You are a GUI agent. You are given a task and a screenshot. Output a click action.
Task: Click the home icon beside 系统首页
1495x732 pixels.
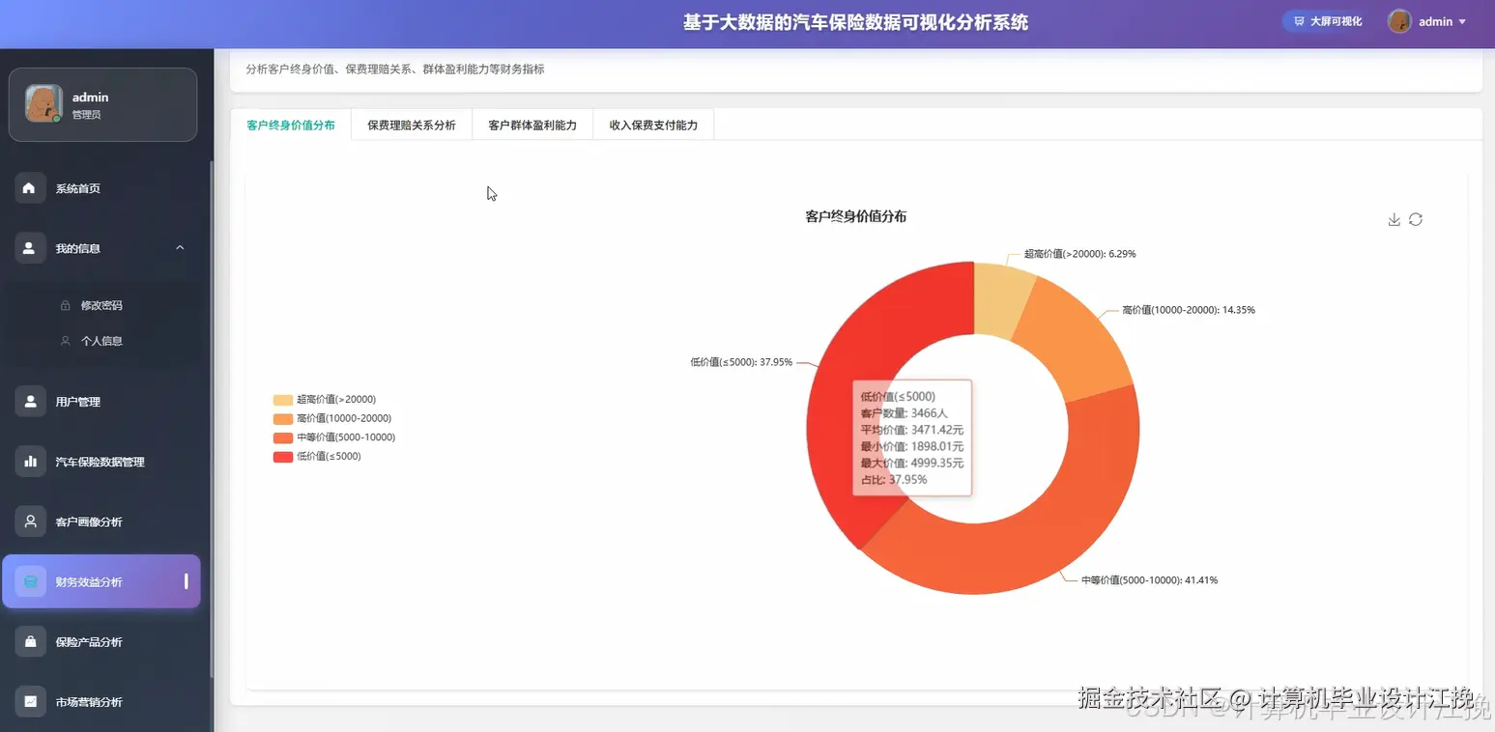click(30, 188)
